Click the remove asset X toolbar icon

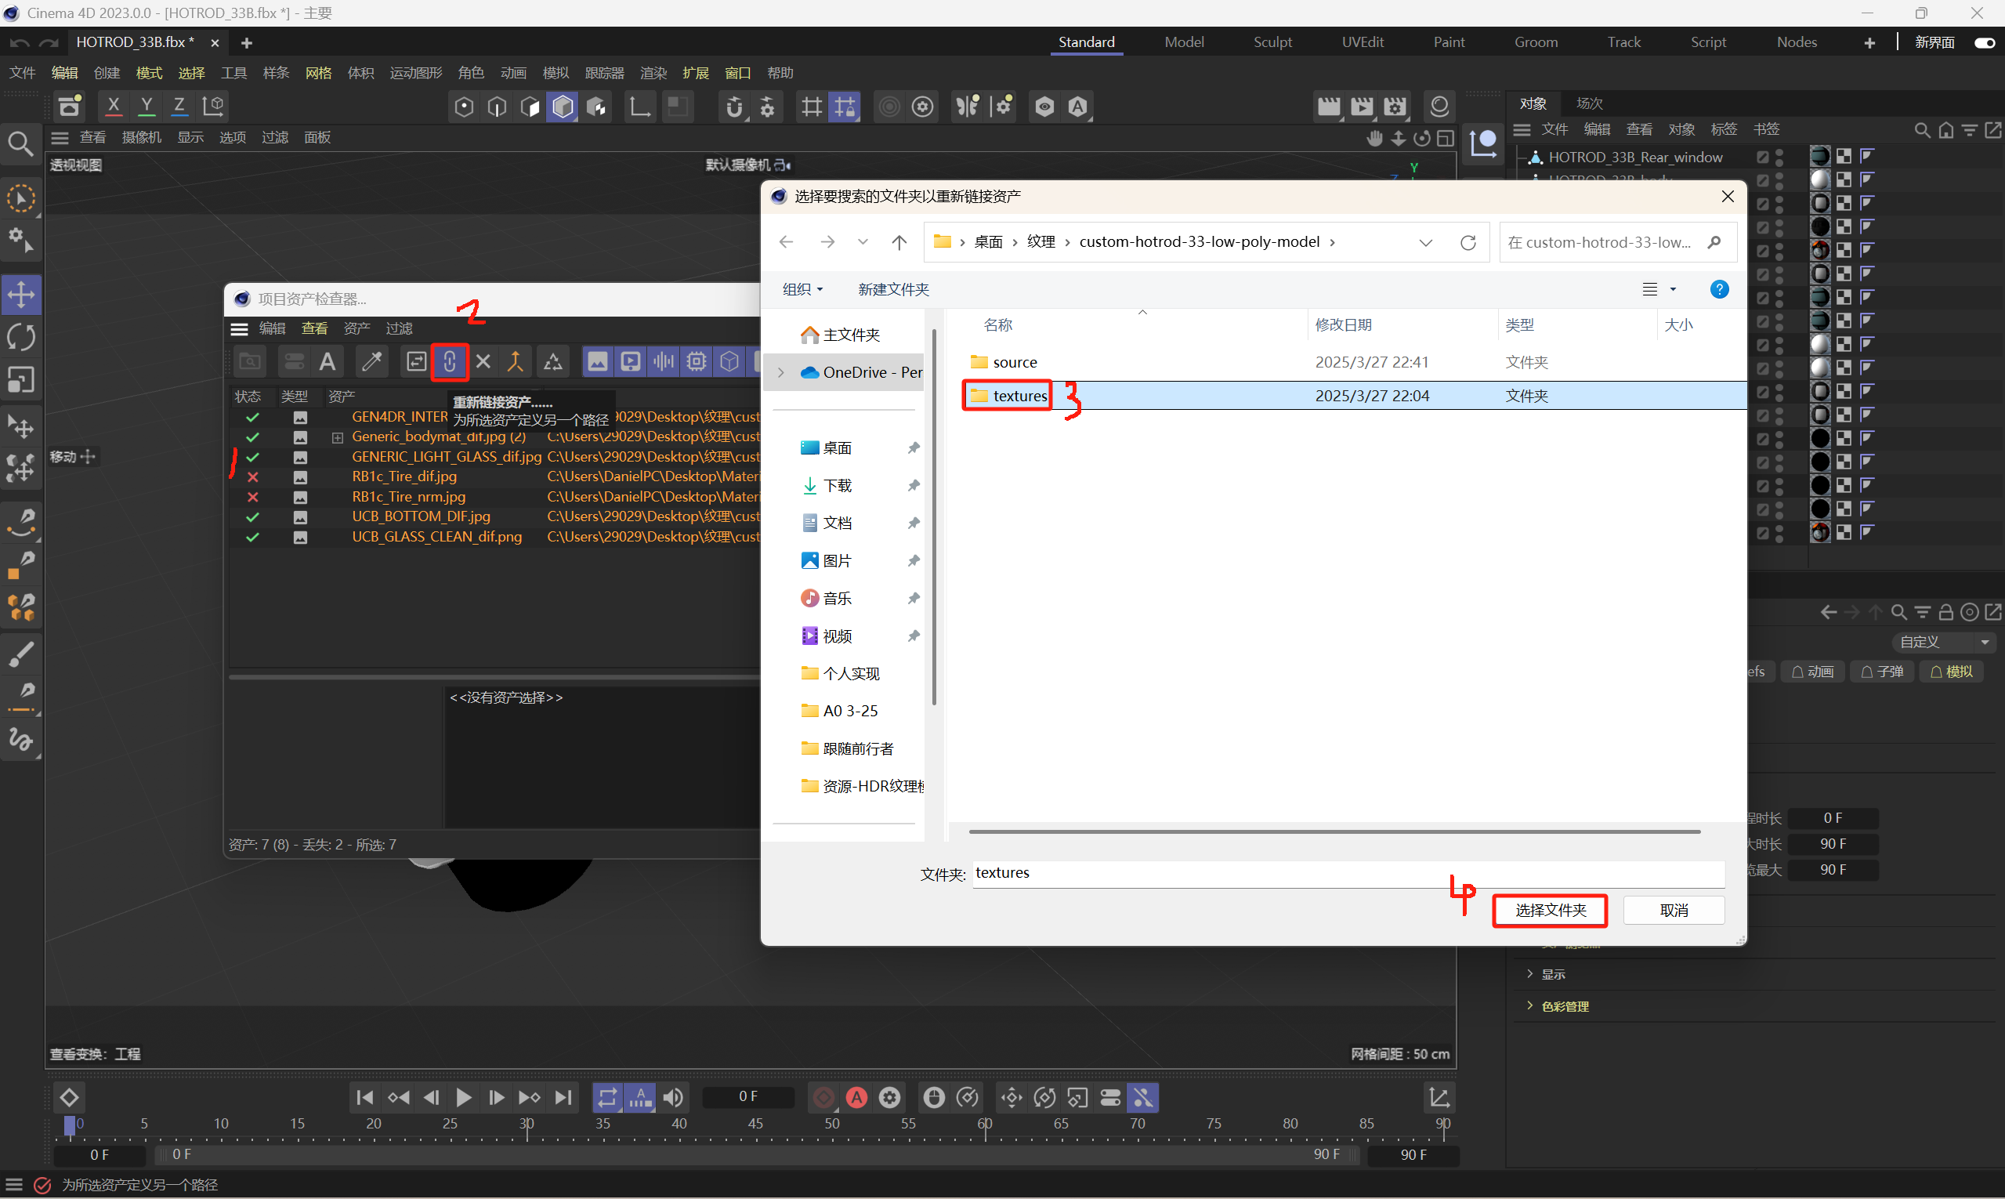point(483,361)
